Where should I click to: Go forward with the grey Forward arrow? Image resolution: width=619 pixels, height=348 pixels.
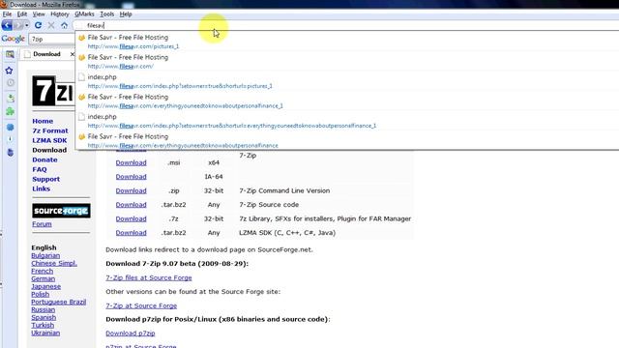[17, 25]
